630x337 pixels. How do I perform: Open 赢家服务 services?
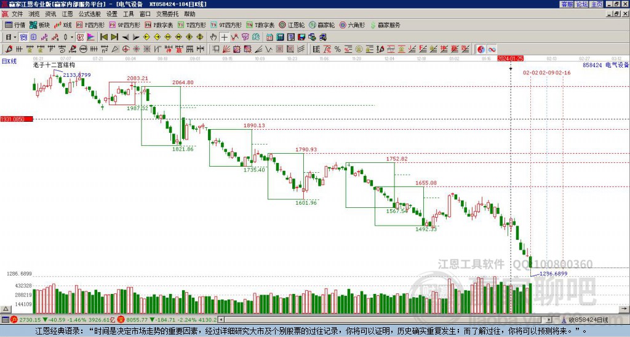385,25
